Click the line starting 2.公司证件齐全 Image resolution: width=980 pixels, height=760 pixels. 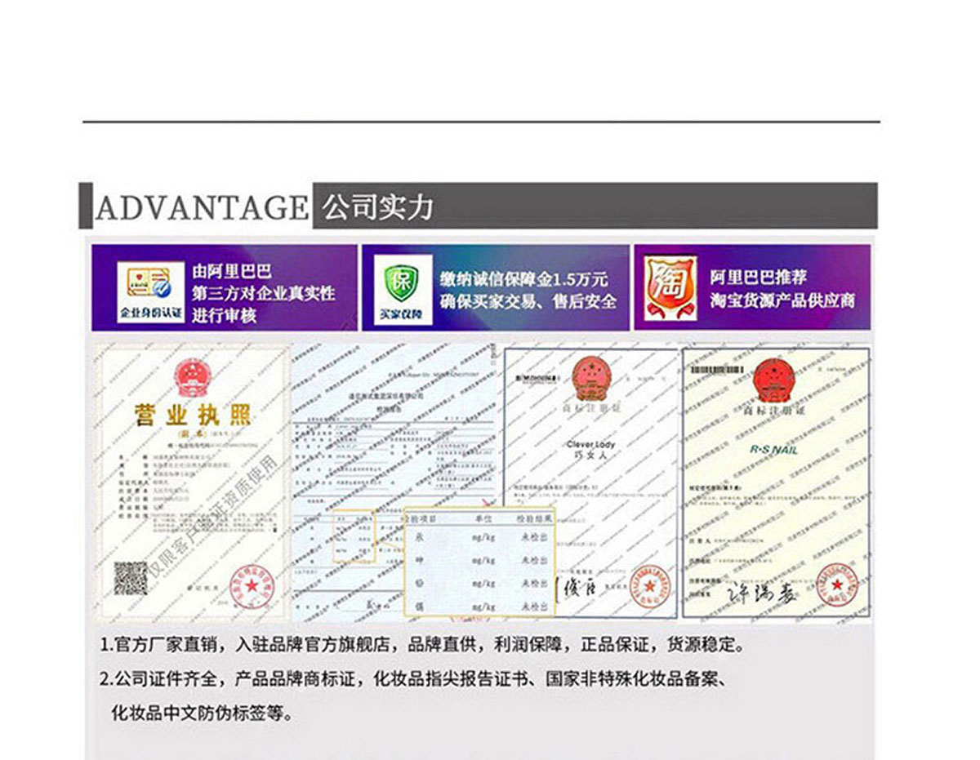click(x=413, y=678)
